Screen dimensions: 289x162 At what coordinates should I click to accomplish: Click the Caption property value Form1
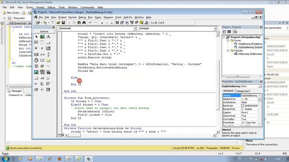(249, 112)
